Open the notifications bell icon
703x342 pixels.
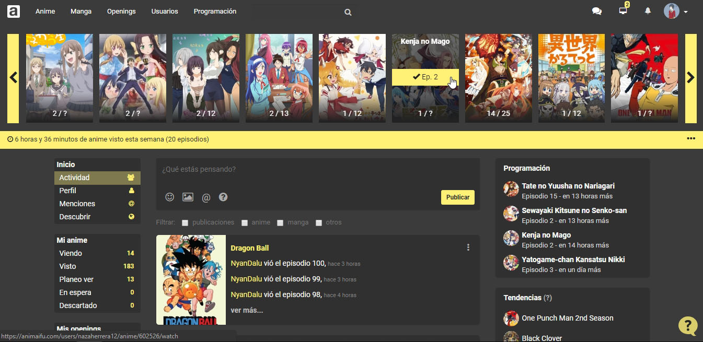tap(648, 11)
